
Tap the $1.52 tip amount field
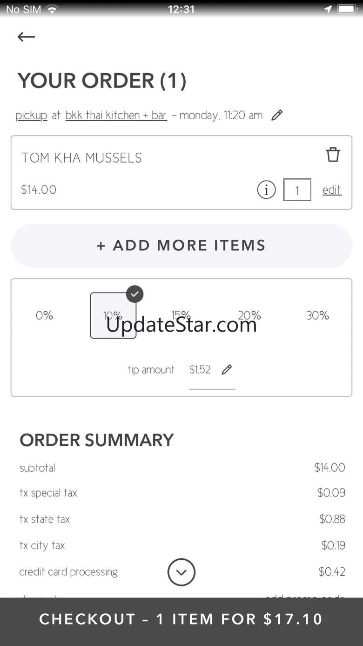coord(200,370)
